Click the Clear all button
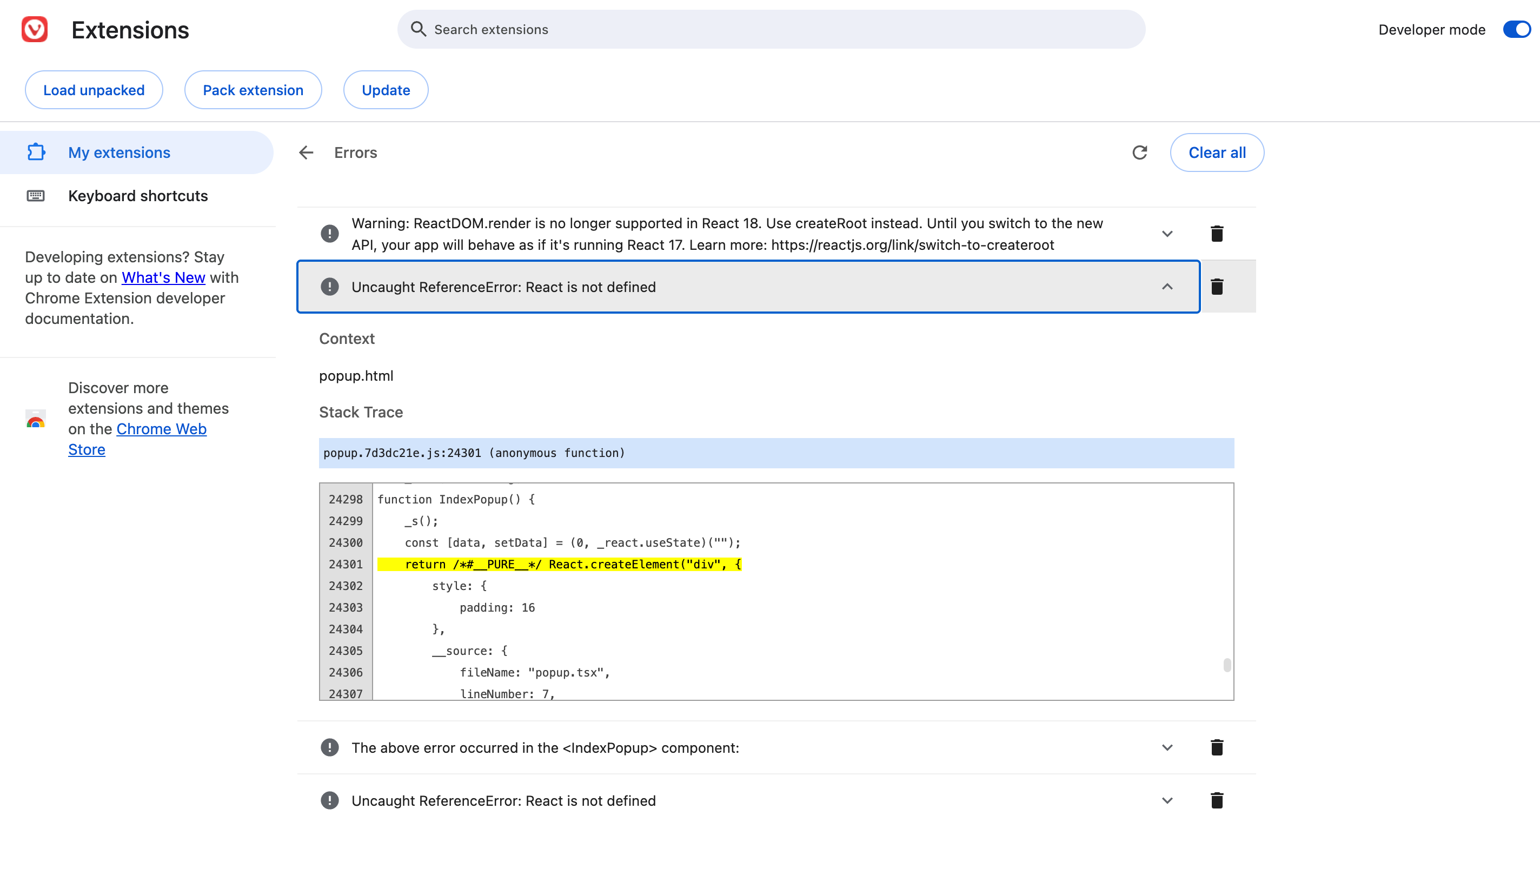This screenshot has width=1540, height=875. coord(1217,153)
